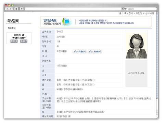The image size is (166, 127).
Task: Click the 개인정보 상세보기 breadcrumb text
Action: coord(145,13)
